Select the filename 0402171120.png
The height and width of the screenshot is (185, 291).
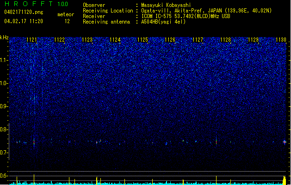pos(24,12)
